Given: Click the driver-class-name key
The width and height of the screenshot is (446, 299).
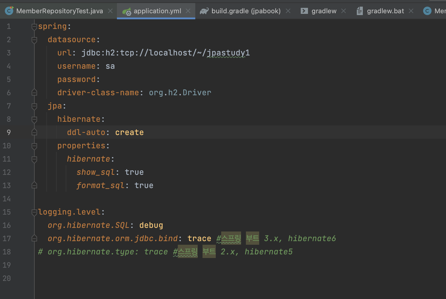Looking at the screenshot, I should tap(98, 93).
